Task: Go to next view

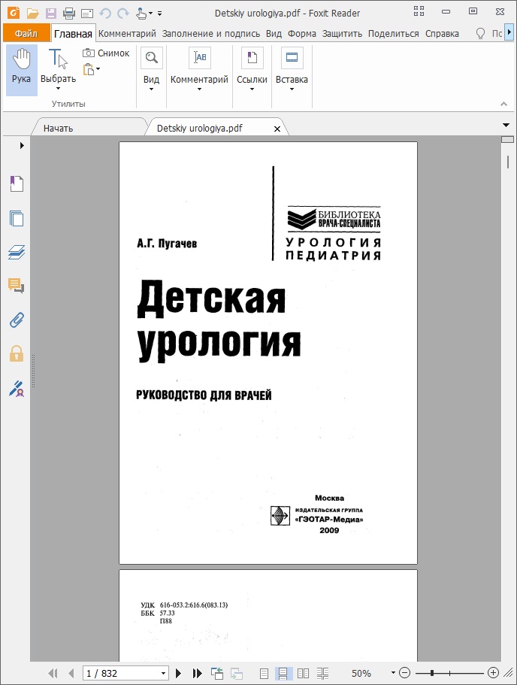Action: tap(236, 673)
